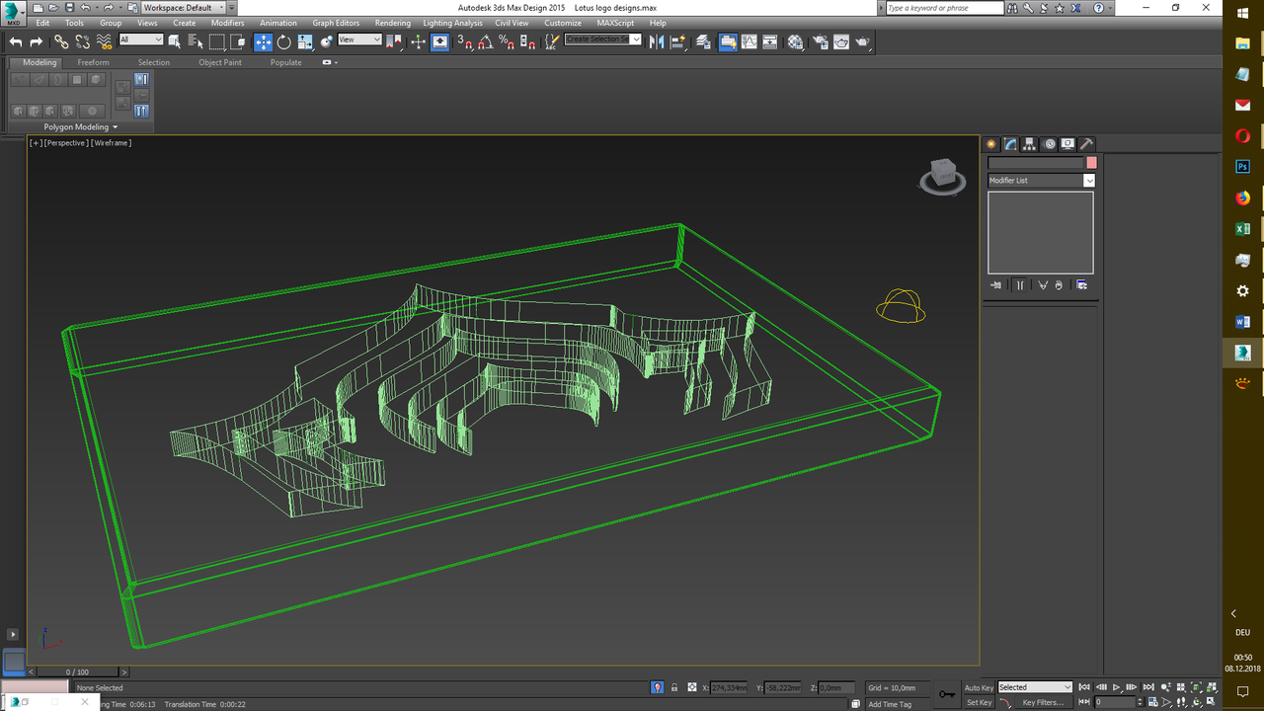Screen dimensions: 1264x711
Task: Activate the Select and Link tool
Action: (61, 41)
